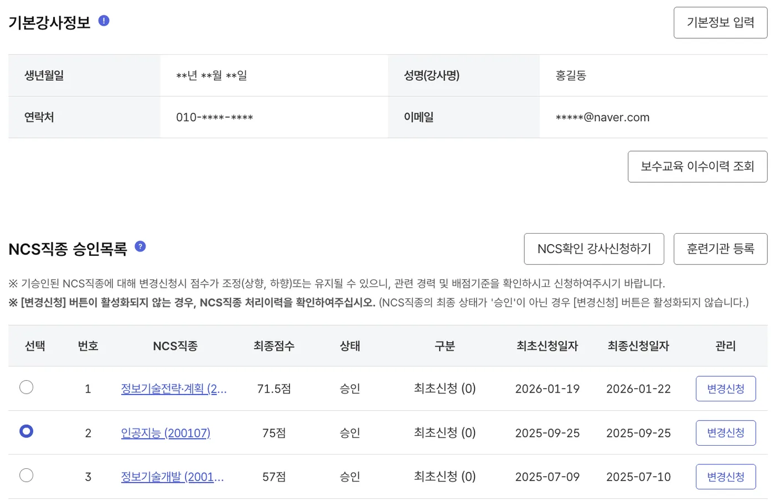Open the 정보기술개발 (2001... link
The height and width of the screenshot is (501, 775).
click(x=172, y=477)
